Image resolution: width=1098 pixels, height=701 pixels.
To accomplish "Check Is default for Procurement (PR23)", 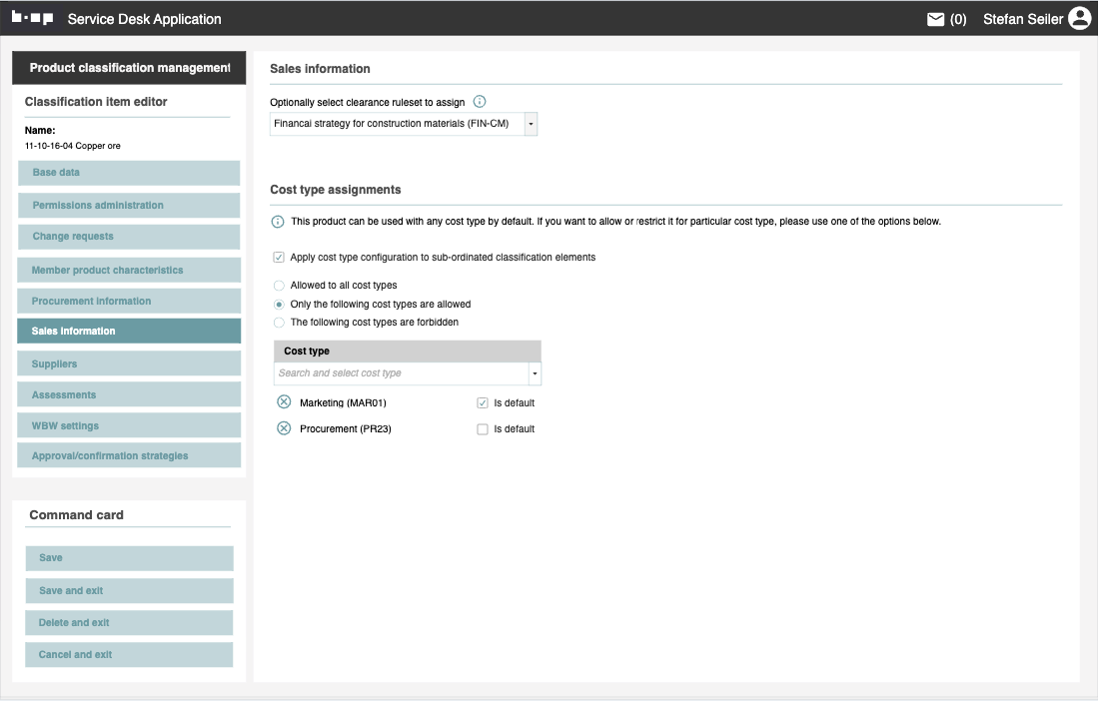I will tap(483, 429).
